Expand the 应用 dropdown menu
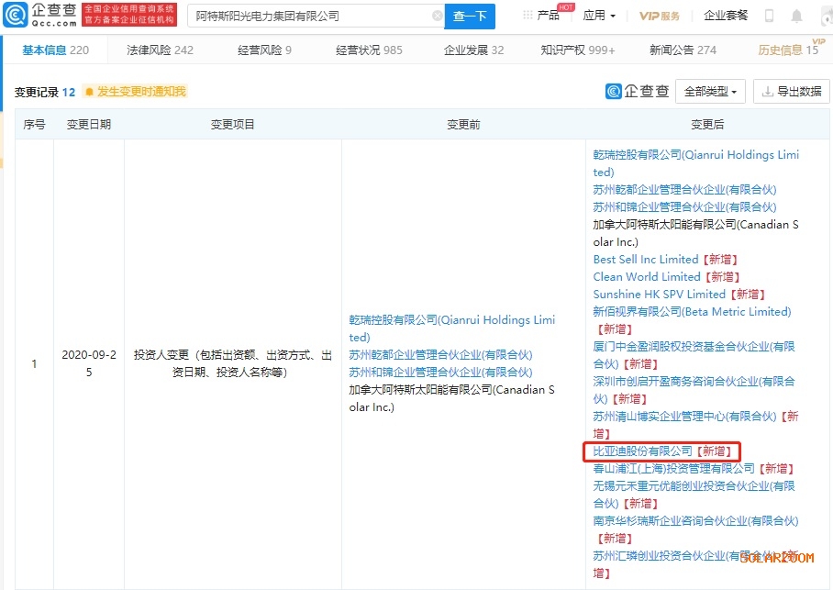This screenshot has height=590, width=833. (x=599, y=16)
